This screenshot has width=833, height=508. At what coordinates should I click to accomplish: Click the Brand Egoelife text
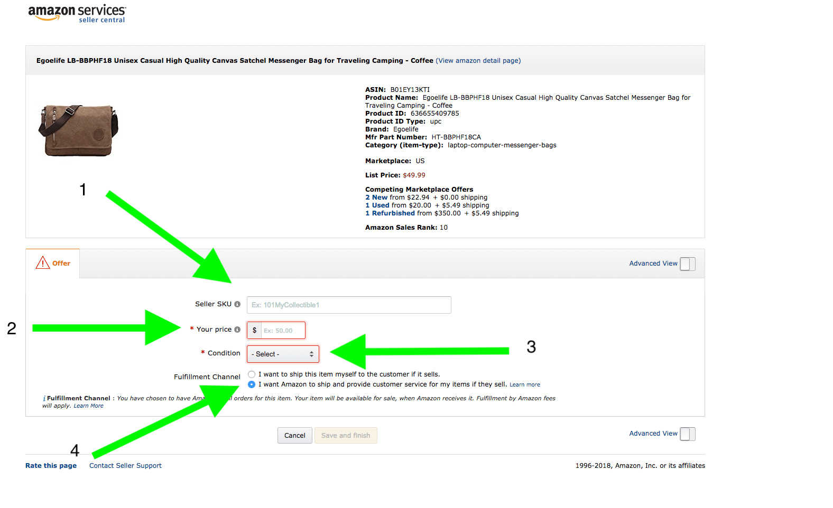(392, 129)
